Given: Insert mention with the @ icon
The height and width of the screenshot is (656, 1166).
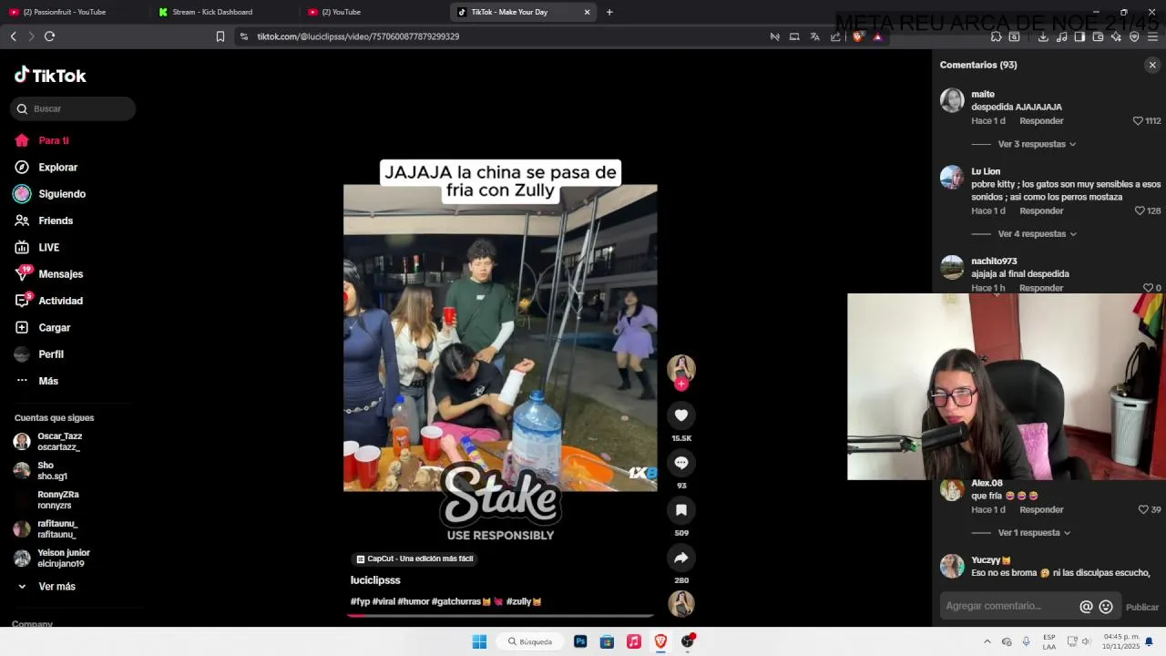Looking at the screenshot, I should tap(1086, 607).
